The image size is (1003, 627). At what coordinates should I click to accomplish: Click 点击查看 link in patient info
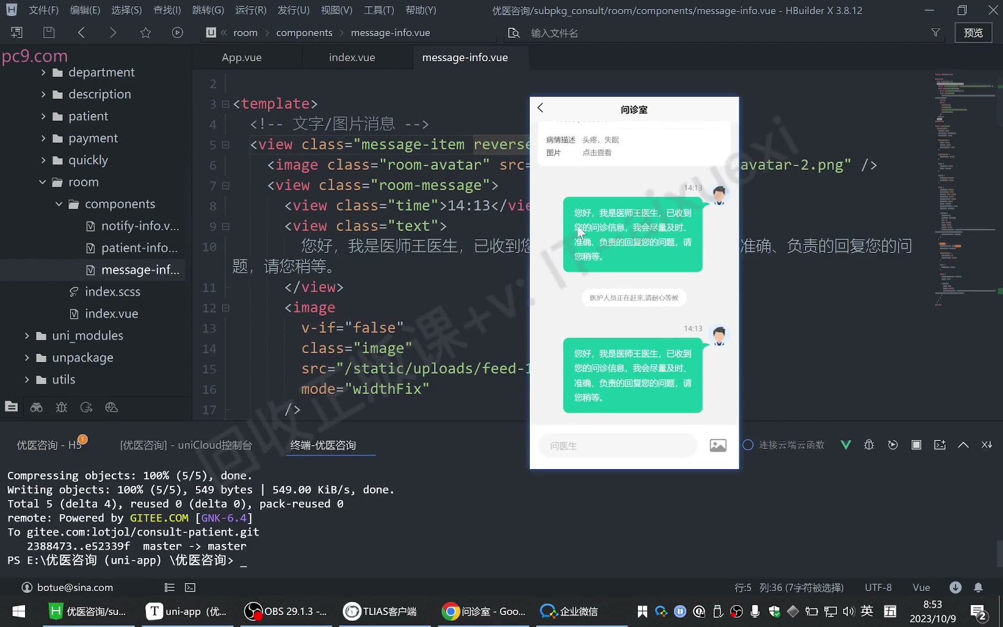click(x=597, y=153)
